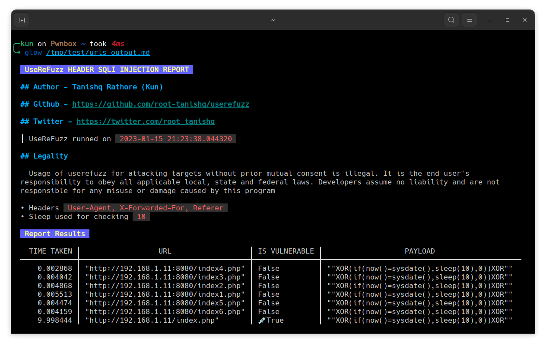Image resolution: width=546 pixels, height=346 pixels.
Task: Click False in the index4.php row
Action: pyautogui.click(x=269, y=268)
